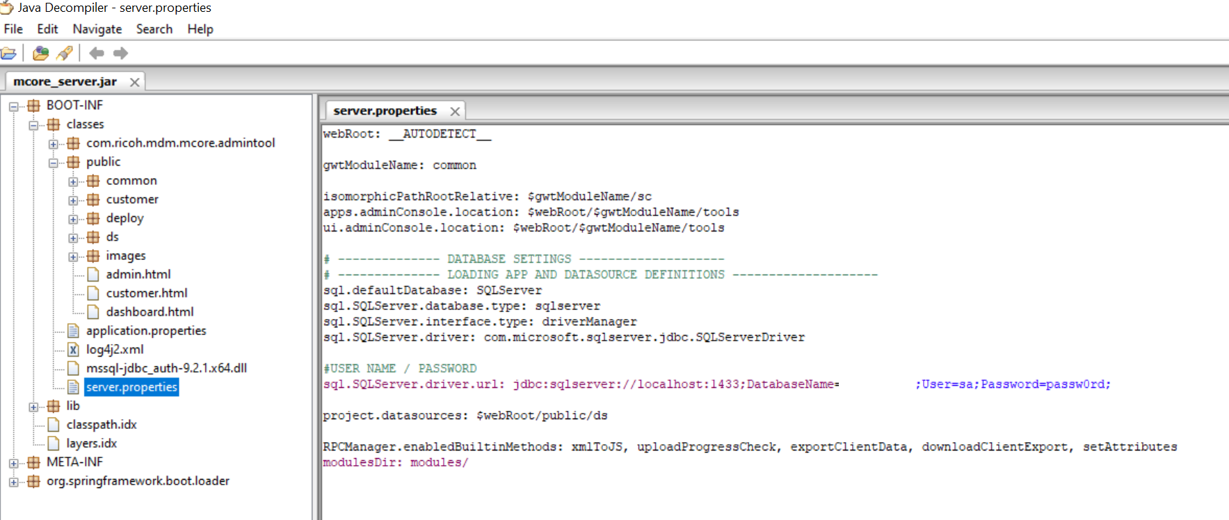Close the server.properties editor tab
This screenshot has height=520, width=1229.
tap(455, 111)
